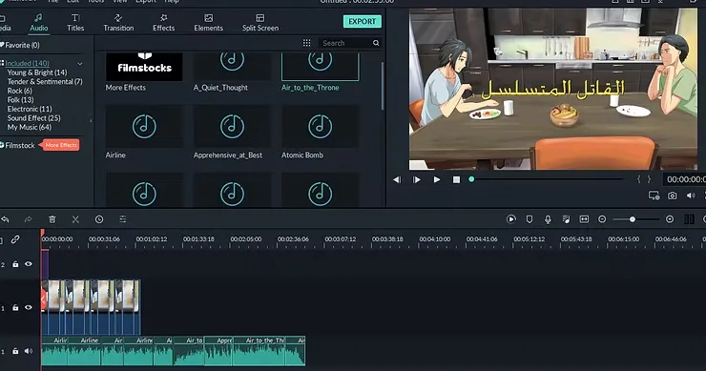Click the audio library scrollbar

(x=383, y=86)
